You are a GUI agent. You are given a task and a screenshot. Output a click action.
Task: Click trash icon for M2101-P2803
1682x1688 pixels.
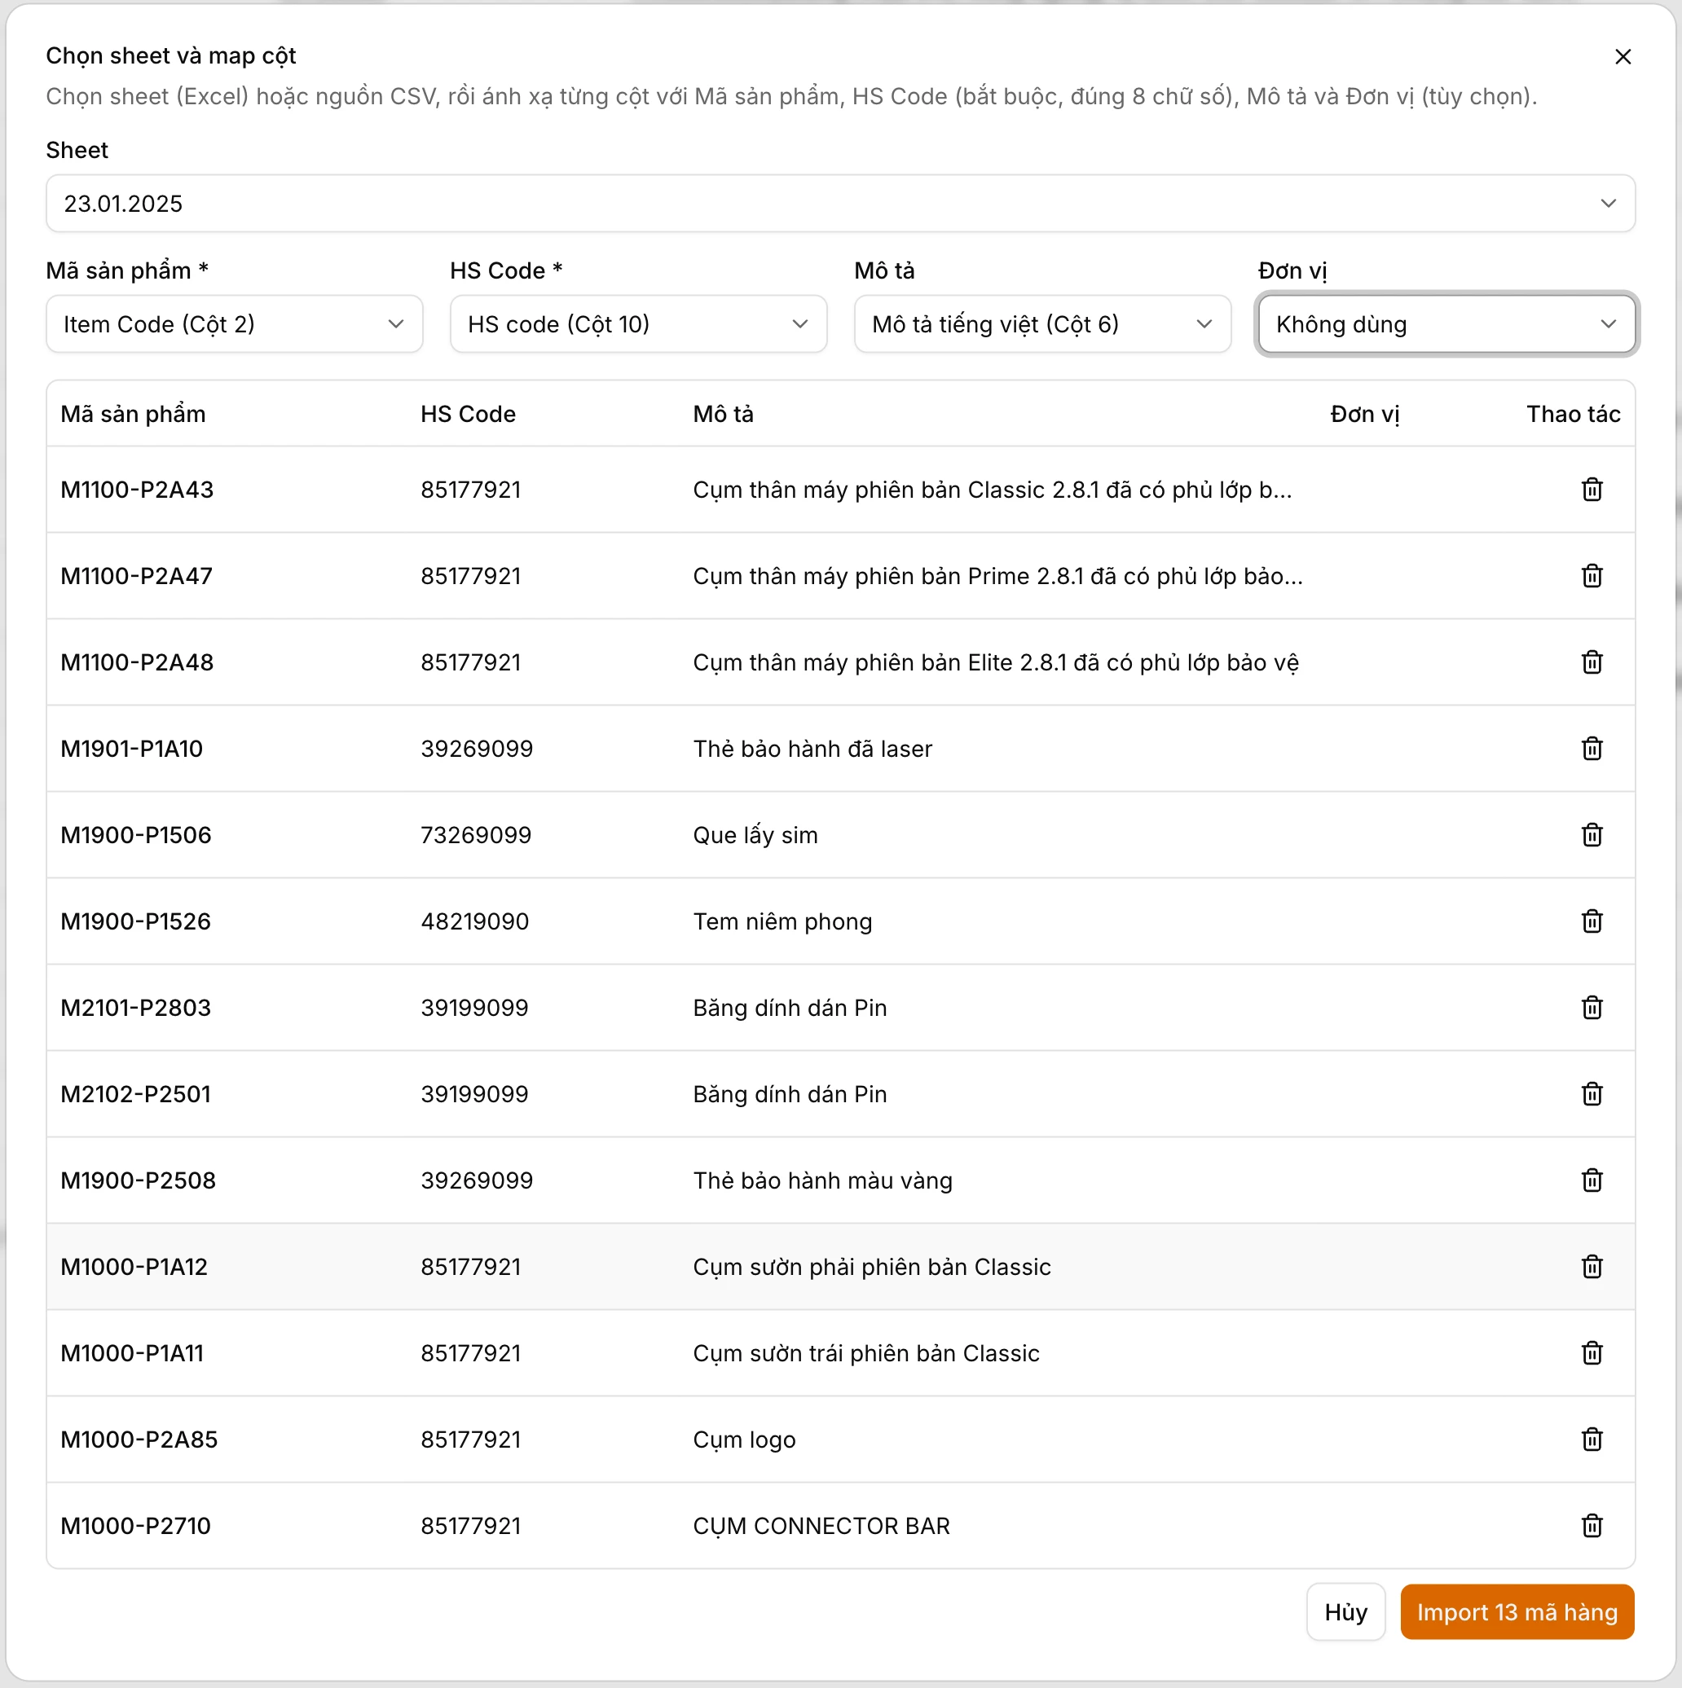point(1591,1009)
